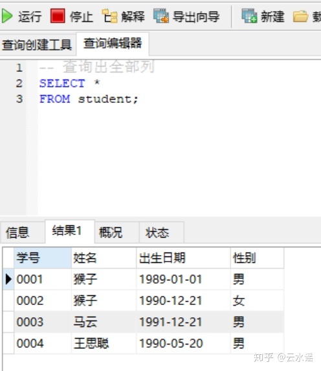The height and width of the screenshot is (371, 321).
Task: Click cell 0003 in the 学号 column
Action: [x=43, y=322]
